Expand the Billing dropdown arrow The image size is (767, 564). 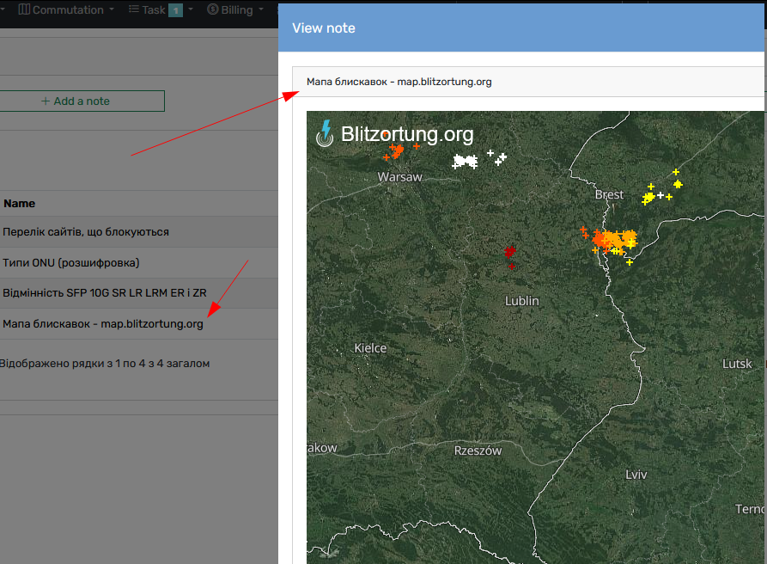261,9
